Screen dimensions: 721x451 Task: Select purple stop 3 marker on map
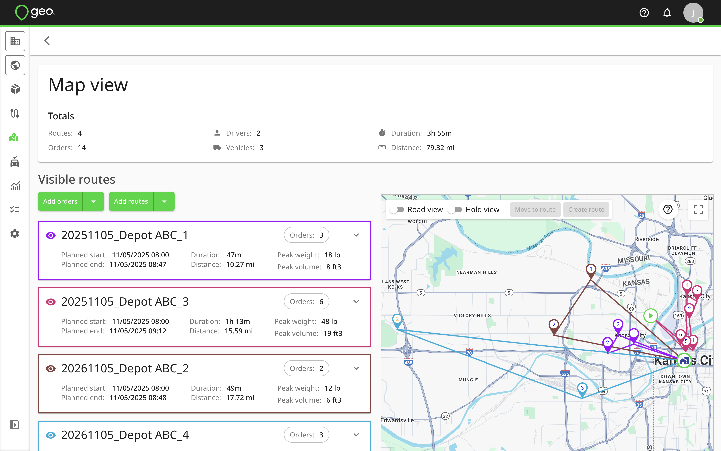click(618, 326)
